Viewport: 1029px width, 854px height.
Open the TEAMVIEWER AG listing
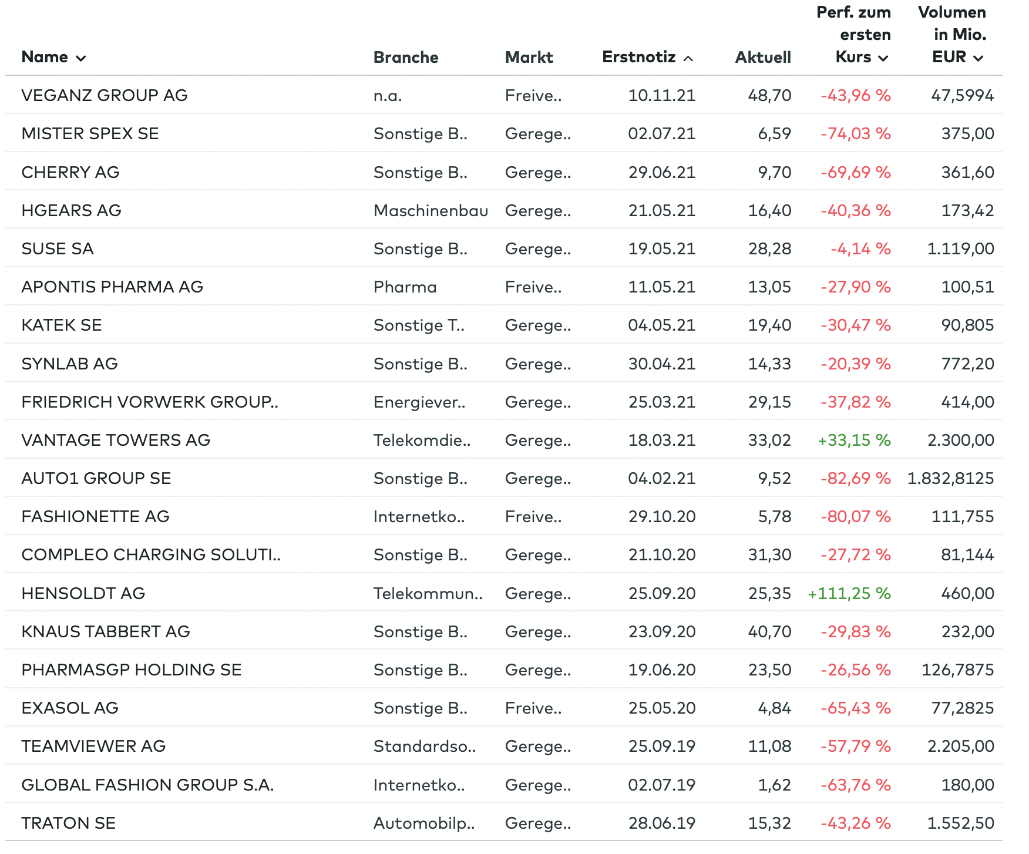coord(93,746)
